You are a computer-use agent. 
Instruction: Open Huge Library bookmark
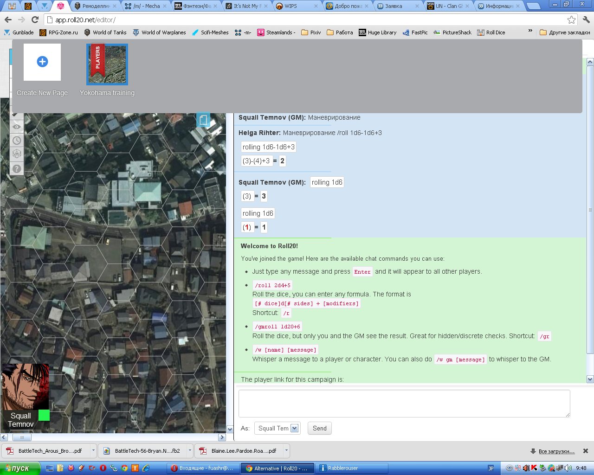point(378,32)
